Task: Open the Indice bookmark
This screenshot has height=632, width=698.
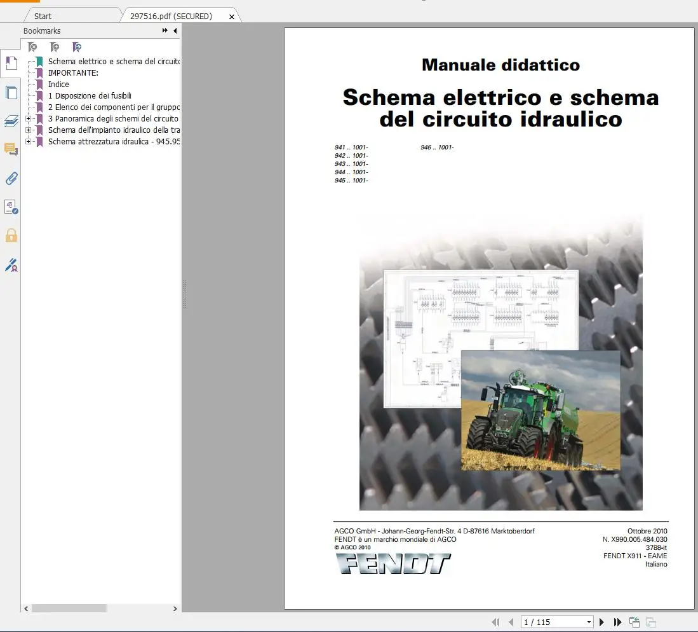Action: 59,84
